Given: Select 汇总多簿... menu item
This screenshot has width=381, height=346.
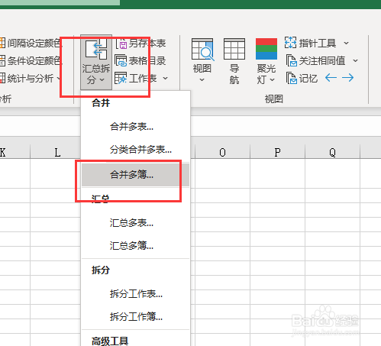Looking at the screenshot, I should [x=135, y=246].
